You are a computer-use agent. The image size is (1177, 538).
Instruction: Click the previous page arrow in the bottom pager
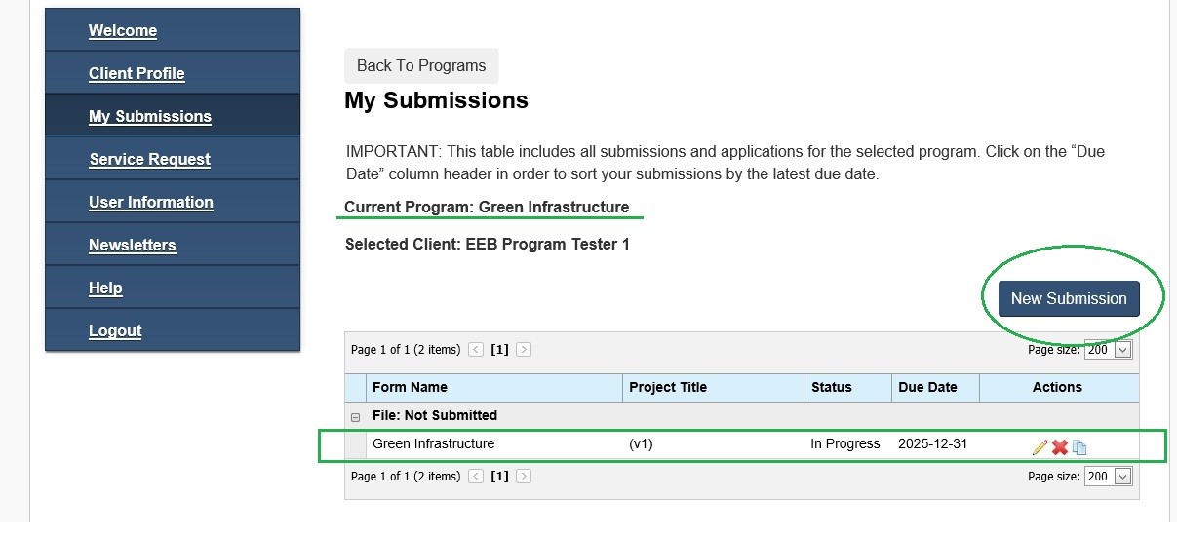[476, 477]
